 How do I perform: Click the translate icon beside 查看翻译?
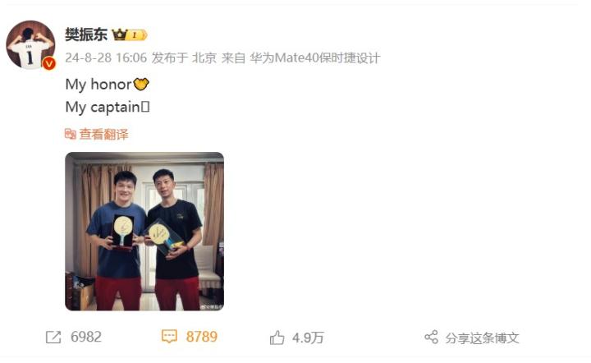click(x=71, y=134)
